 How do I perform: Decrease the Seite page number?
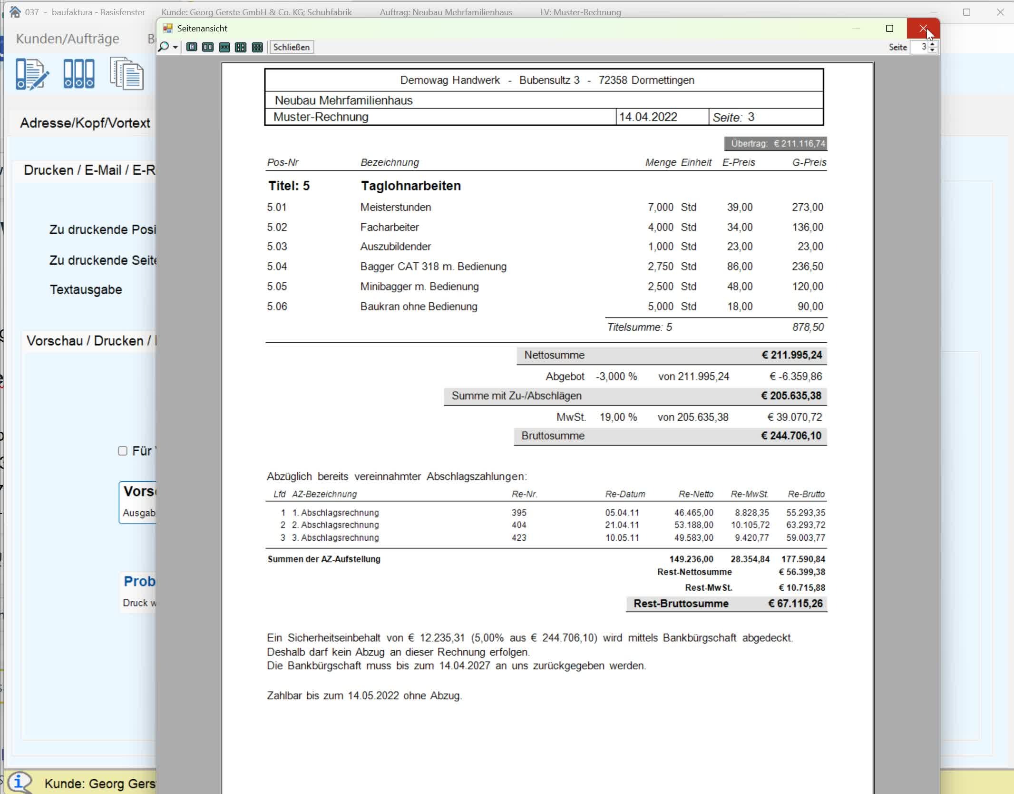(932, 50)
